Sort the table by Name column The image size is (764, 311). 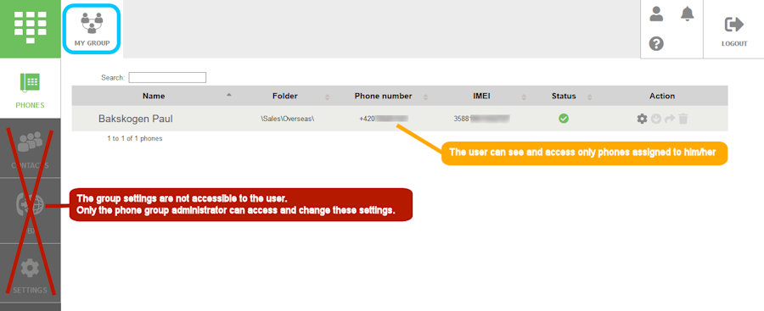154,96
